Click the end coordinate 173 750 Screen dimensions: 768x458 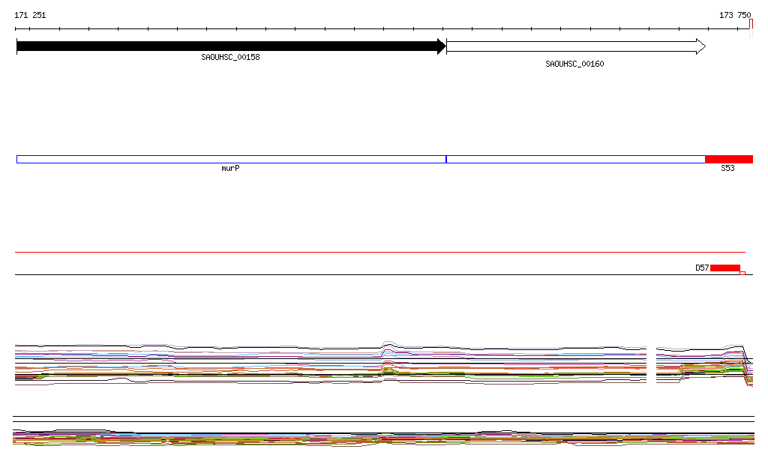click(734, 15)
